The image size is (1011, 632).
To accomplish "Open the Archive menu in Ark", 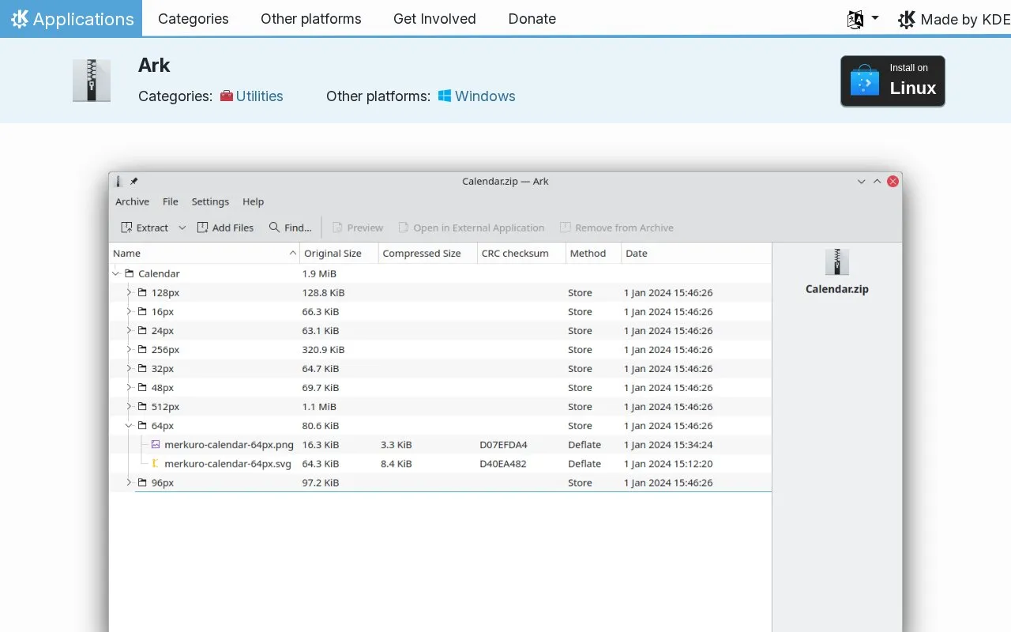I will click(132, 201).
